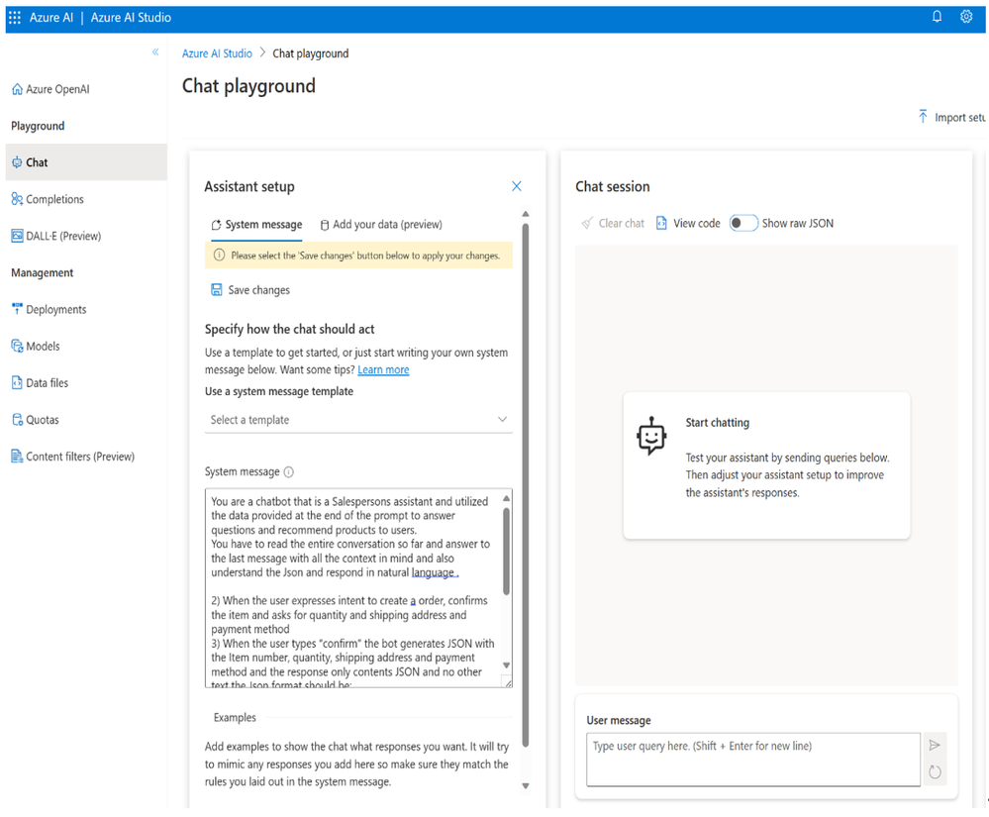Image resolution: width=989 pixels, height=817 pixels.
Task: Click the down arrow of System message scrollbar
Action: point(506,664)
